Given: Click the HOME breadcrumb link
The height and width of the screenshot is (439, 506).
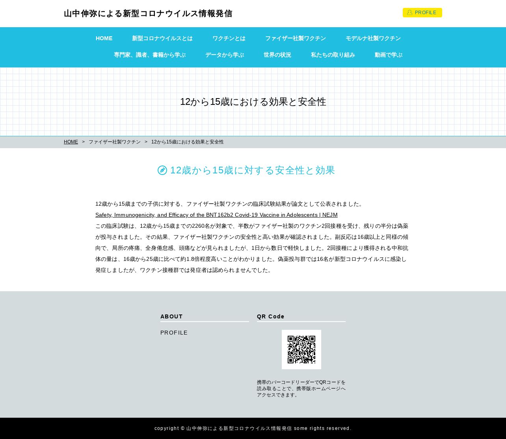Looking at the screenshot, I should click(71, 142).
